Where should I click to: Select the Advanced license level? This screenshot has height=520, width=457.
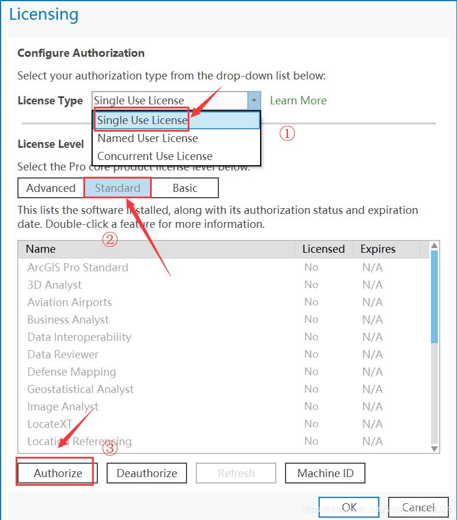[x=51, y=188]
